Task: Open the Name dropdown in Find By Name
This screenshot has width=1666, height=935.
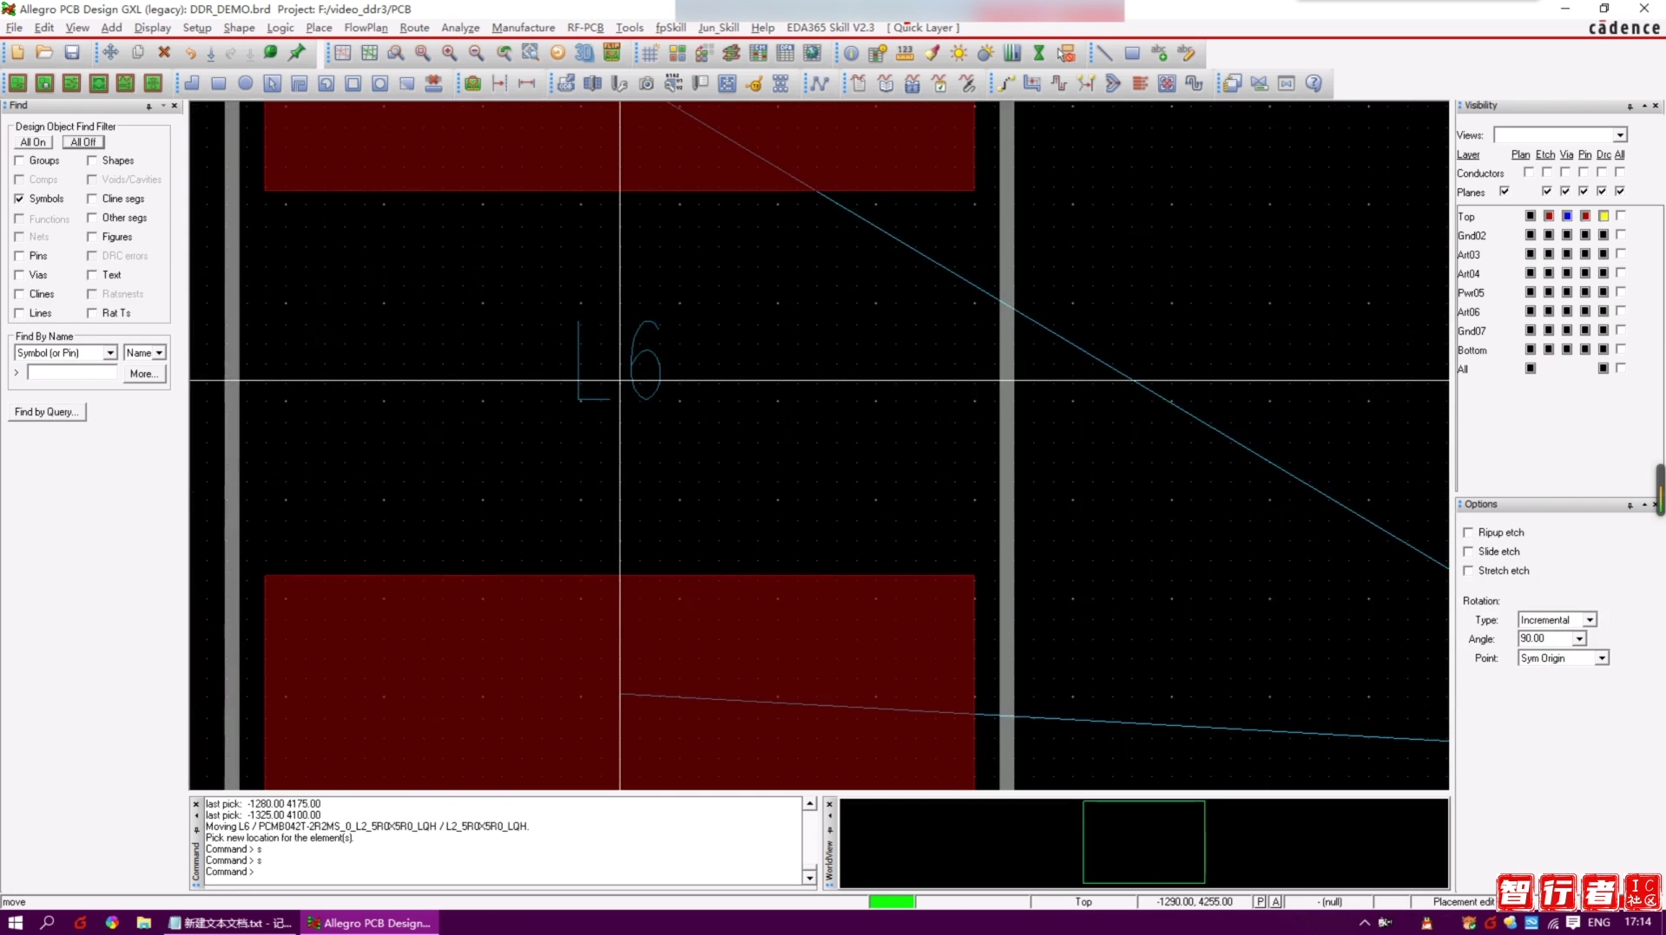Action: [x=160, y=353]
